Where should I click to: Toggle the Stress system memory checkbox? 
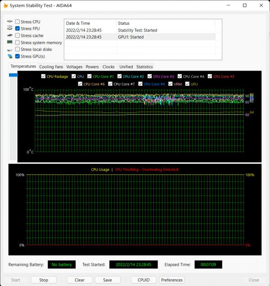[x=18, y=42]
